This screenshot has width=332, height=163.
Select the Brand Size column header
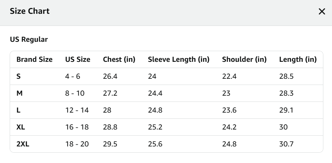pos(35,59)
